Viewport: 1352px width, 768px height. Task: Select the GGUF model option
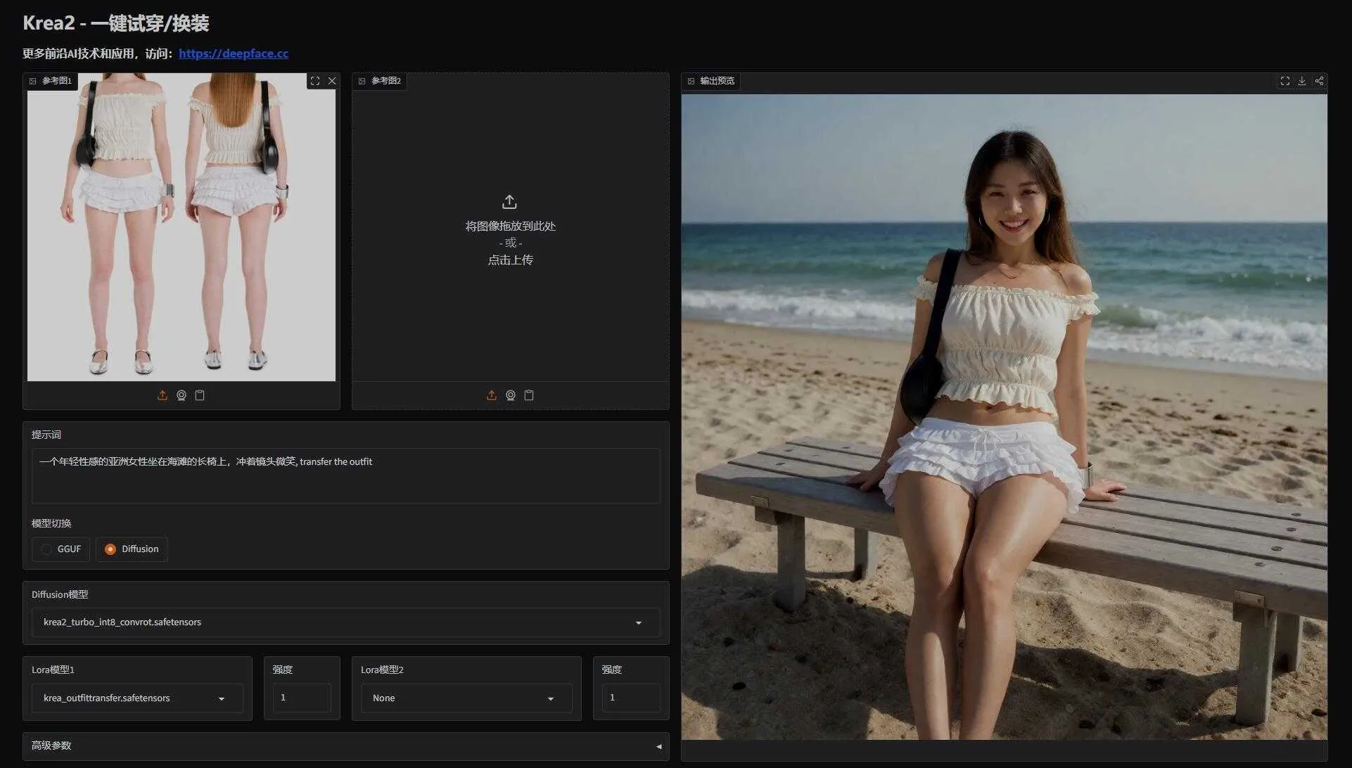point(60,549)
